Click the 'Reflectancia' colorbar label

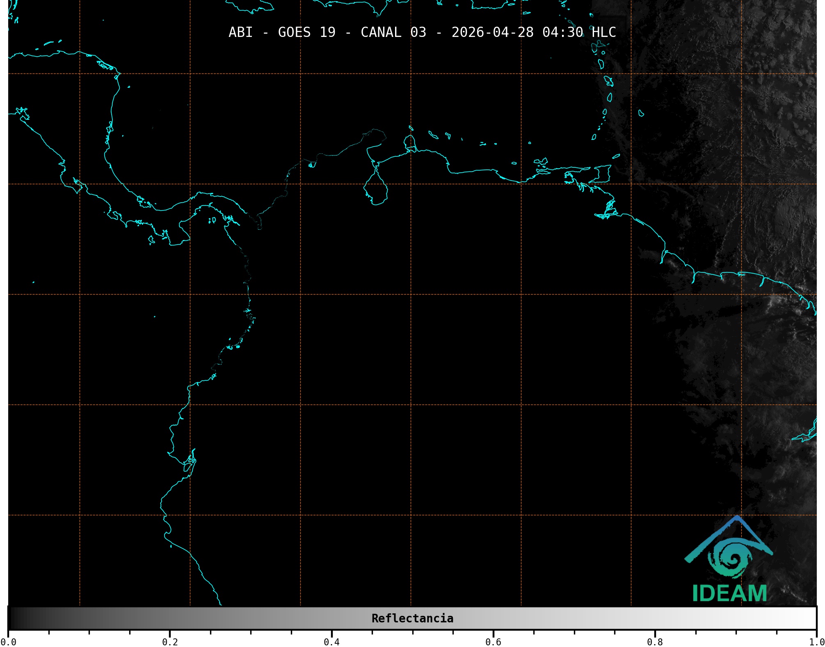tap(412, 618)
